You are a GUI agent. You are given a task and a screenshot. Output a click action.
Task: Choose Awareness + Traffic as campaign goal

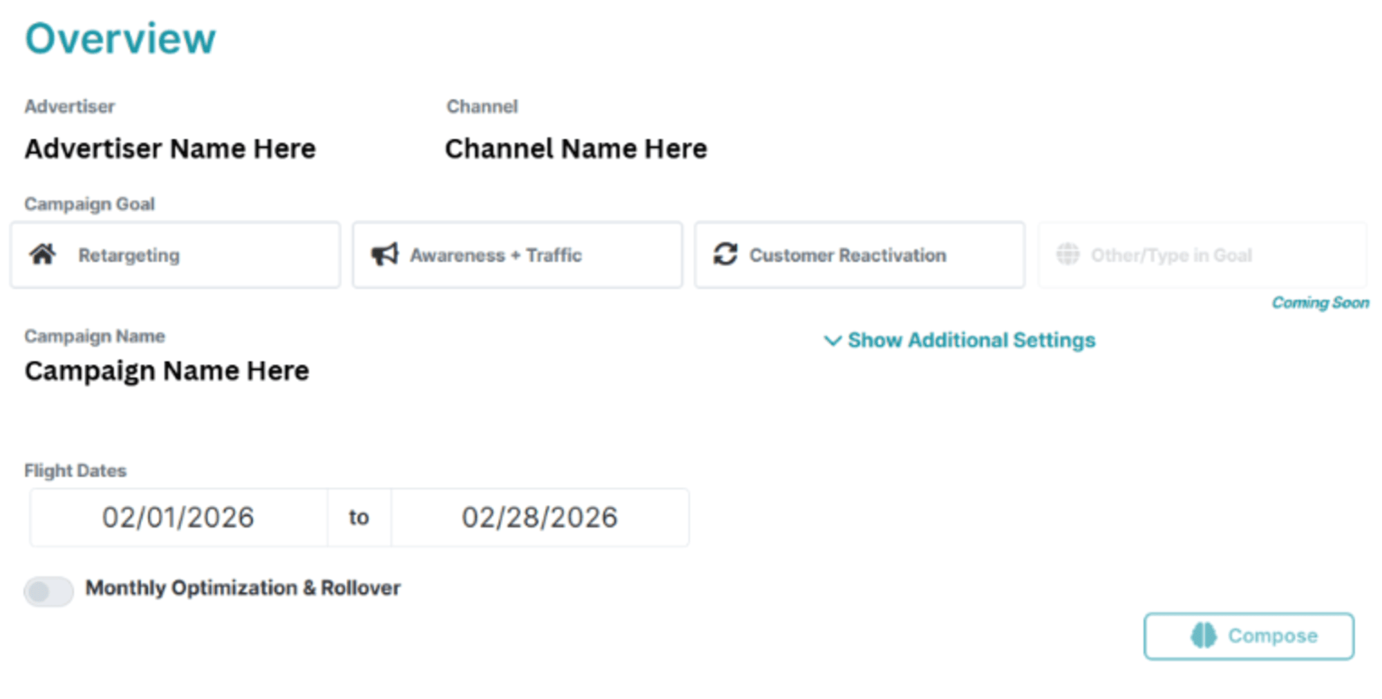click(x=517, y=255)
